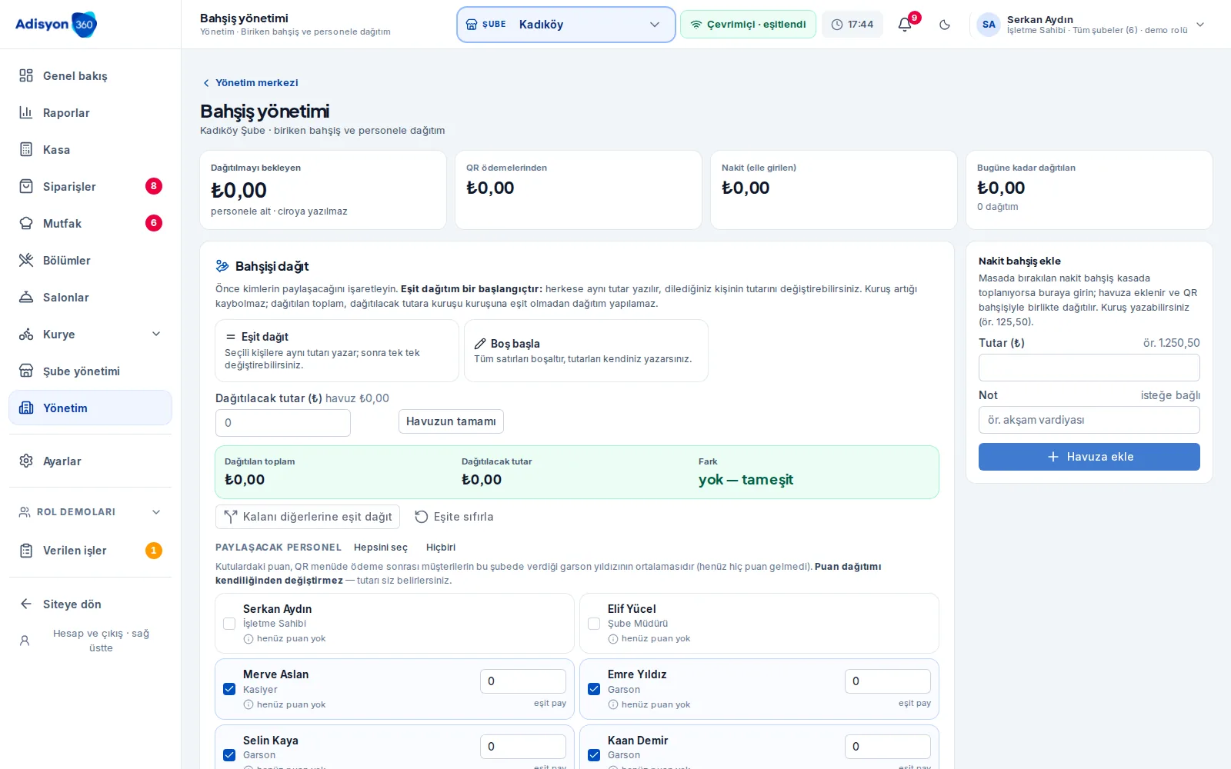Screen dimensions: 1231x769
Task: Open Salonlar icon in sidebar
Action: pos(26,297)
